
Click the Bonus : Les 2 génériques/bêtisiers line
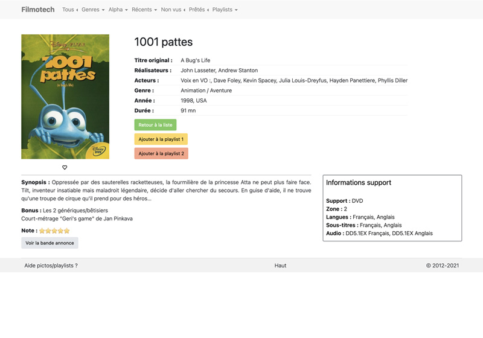(x=65, y=211)
